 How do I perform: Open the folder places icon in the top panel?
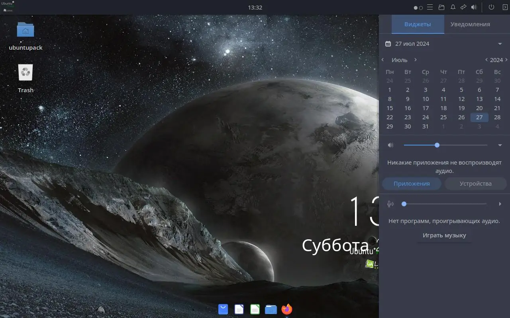click(441, 7)
